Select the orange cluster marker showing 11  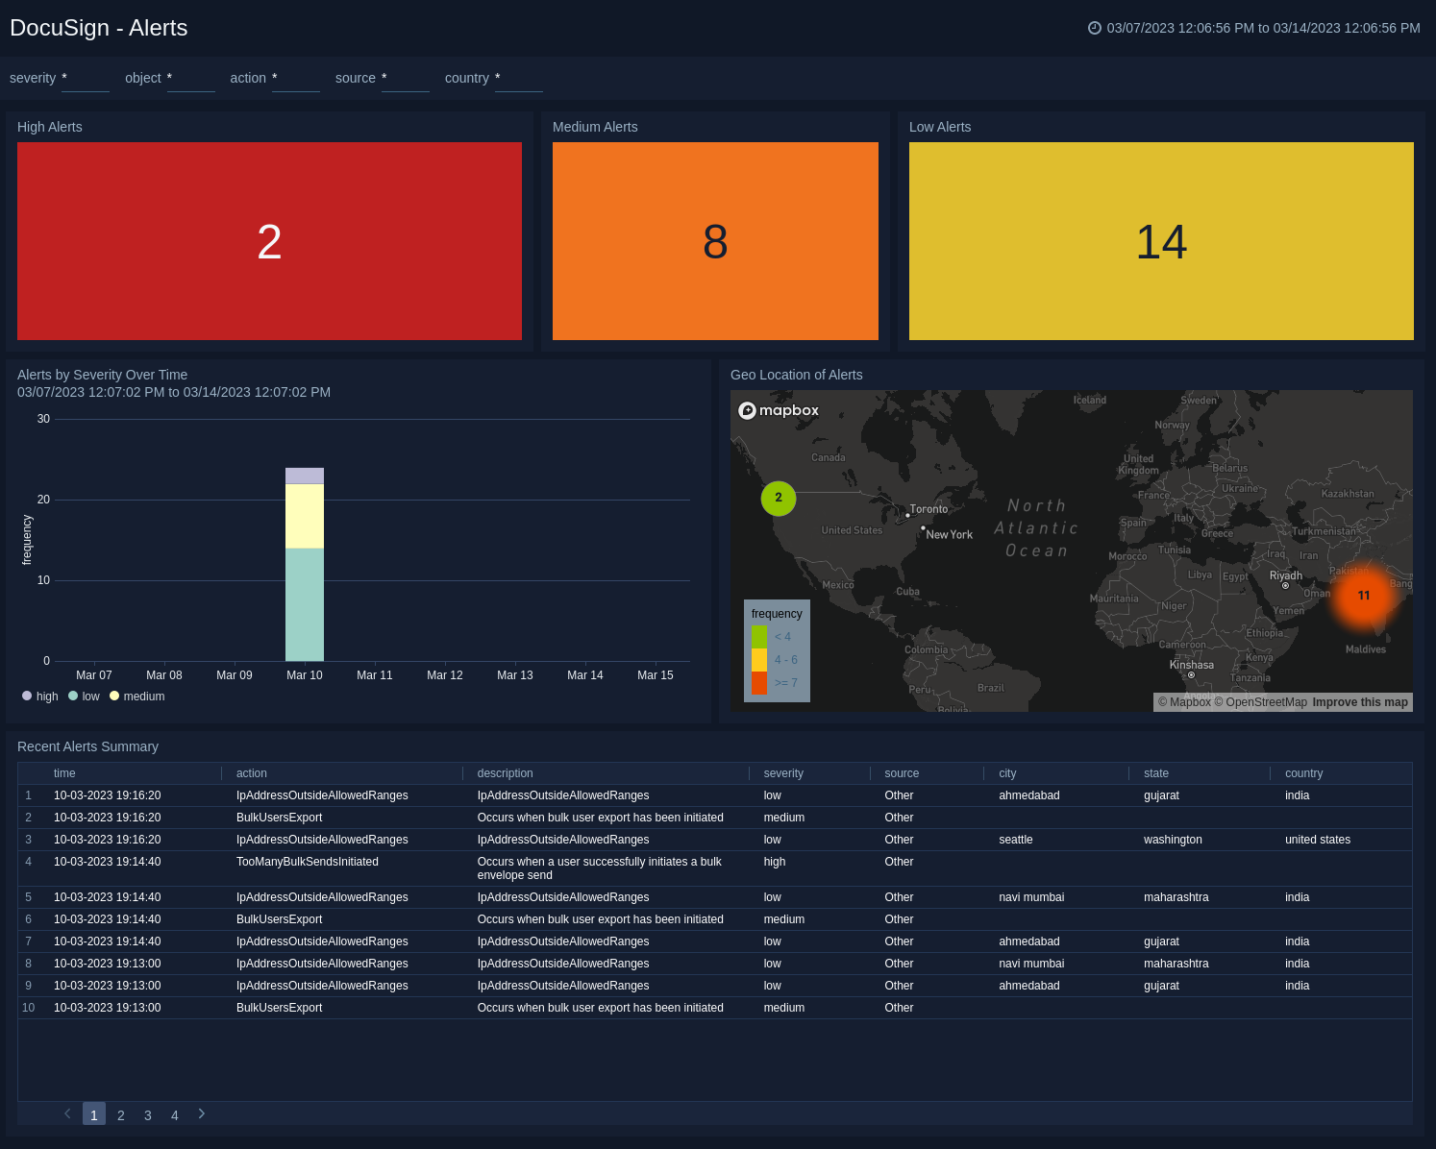click(x=1363, y=596)
